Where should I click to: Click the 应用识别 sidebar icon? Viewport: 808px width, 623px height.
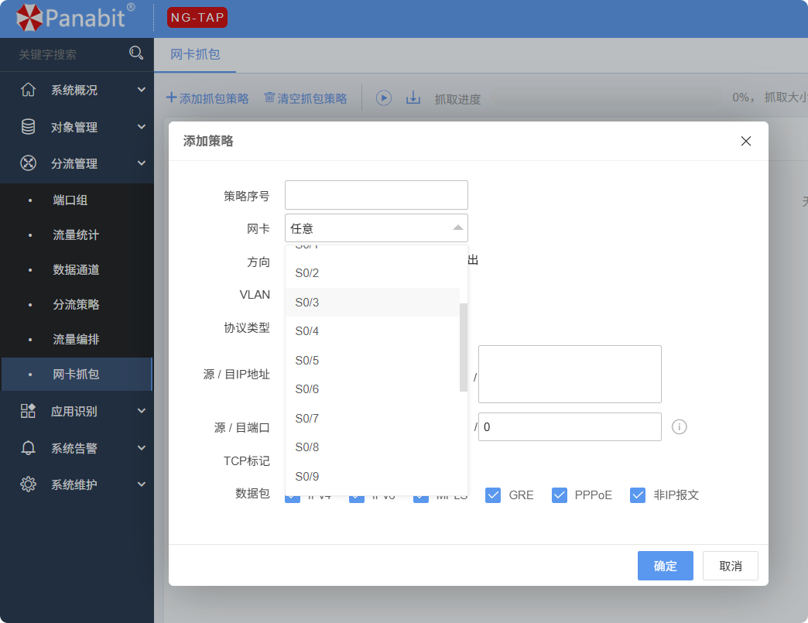coord(29,411)
